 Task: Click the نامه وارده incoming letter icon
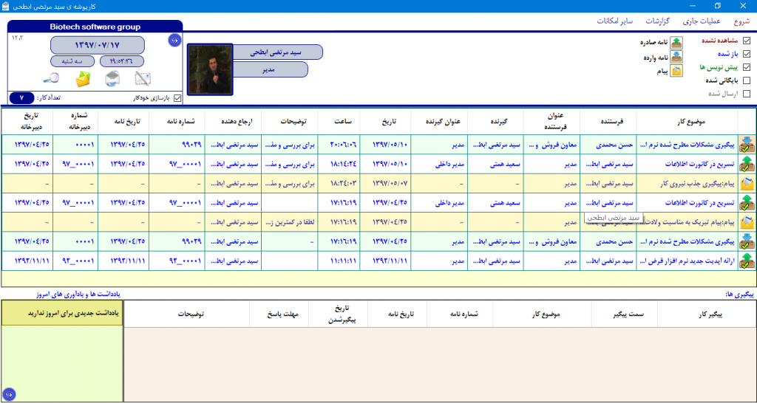(x=676, y=56)
